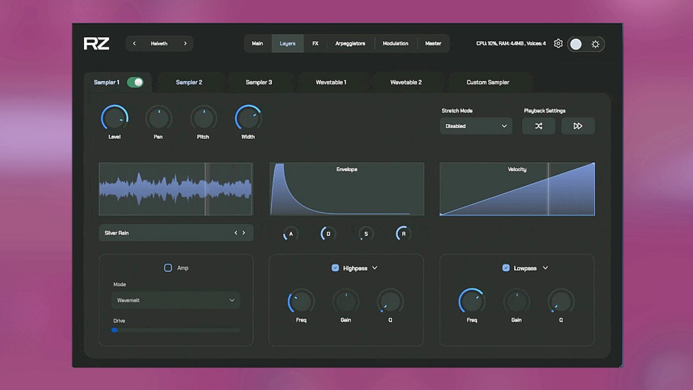Expand the Lowpass filter type chevron
Image resolution: width=693 pixels, height=390 pixels.
545,268
